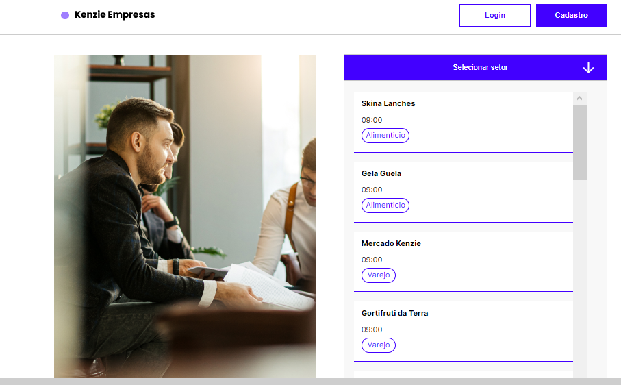Click the scrollbar track below the thumb

tap(579, 277)
